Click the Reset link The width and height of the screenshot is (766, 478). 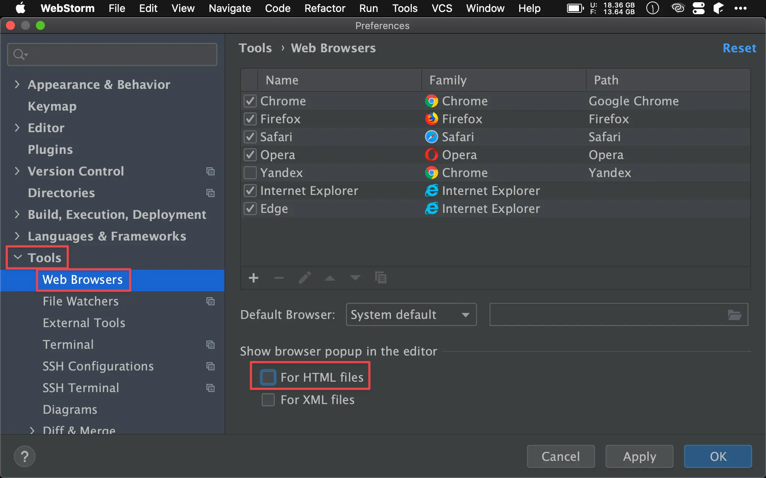(739, 48)
